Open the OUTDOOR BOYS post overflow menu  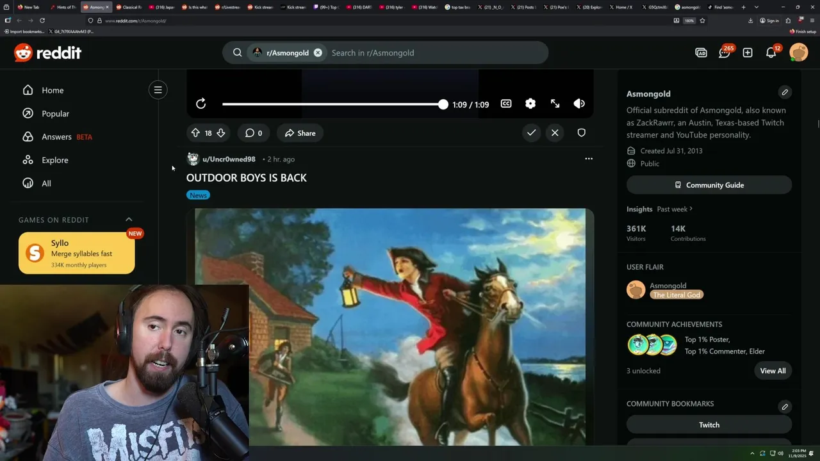tap(589, 159)
